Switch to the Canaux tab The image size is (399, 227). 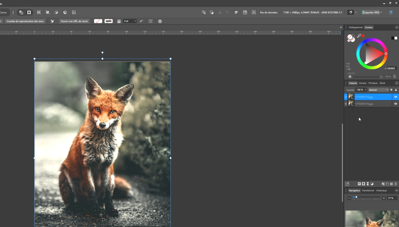tap(362, 83)
